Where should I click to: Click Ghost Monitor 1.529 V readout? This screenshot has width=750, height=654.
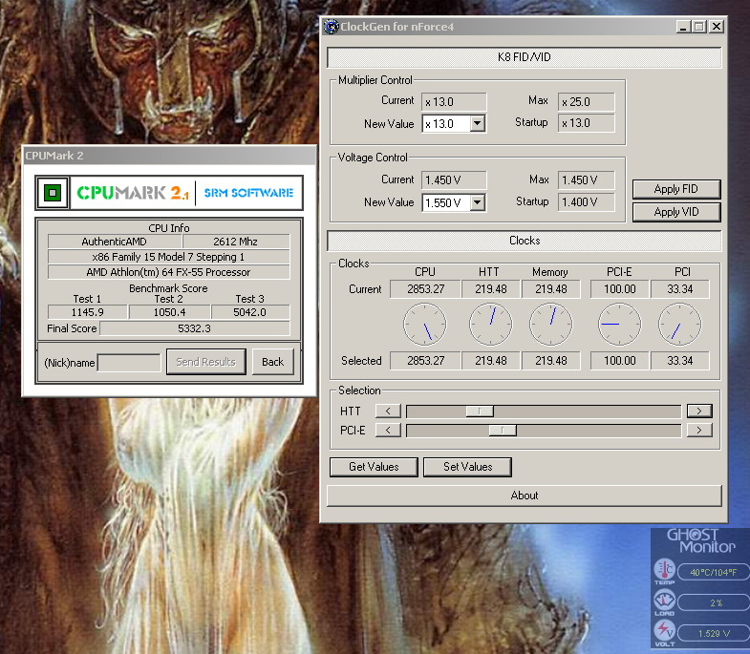(x=714, y=633)
